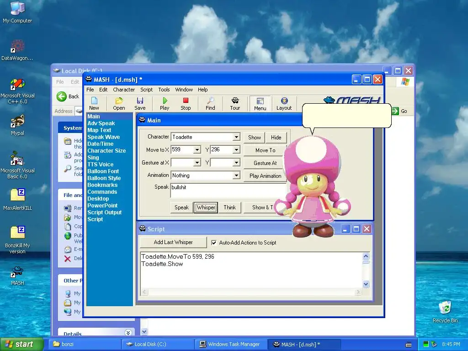Image resolution: width=468 pixels, height=351 pixels.
Task: Click the Play Animation button
Action: tap(265, 176)
